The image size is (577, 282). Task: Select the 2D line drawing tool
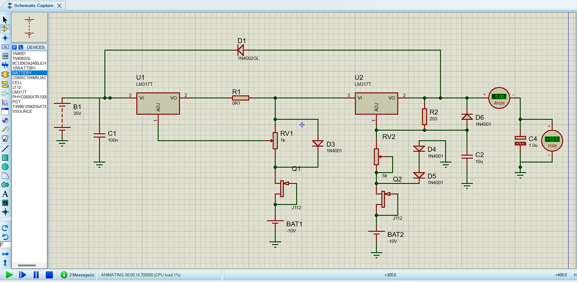5,149
